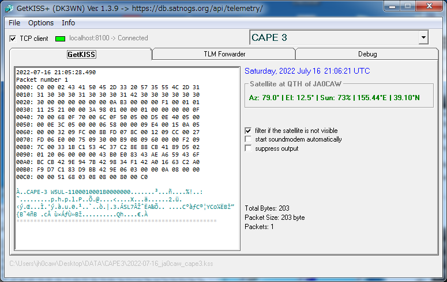Click the localhost:8100 -> Connected status text

108,38
